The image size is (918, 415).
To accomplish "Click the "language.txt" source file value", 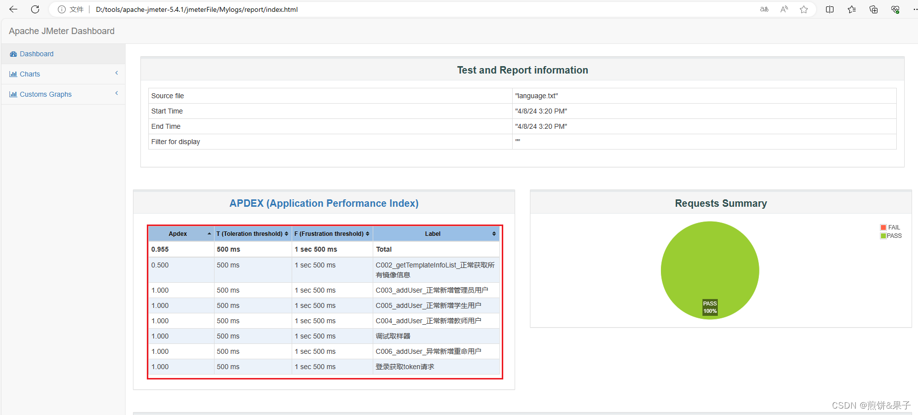I will tap(536, 96).
